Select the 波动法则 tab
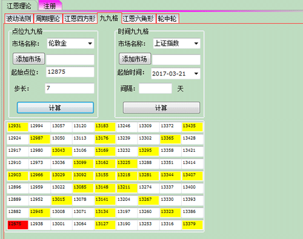 point(19,19)
